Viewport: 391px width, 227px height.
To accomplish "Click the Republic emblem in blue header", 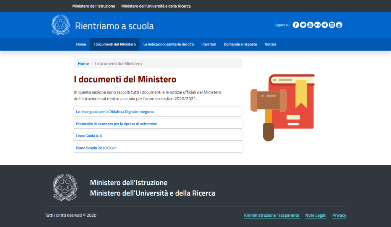I will coord(61,25).
